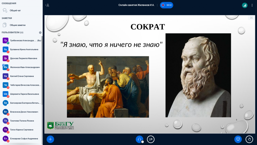Viewport: 257px width, 145px height.
Task: Click user name Ганичева Полина Яновна
Action: coord(22,121)
